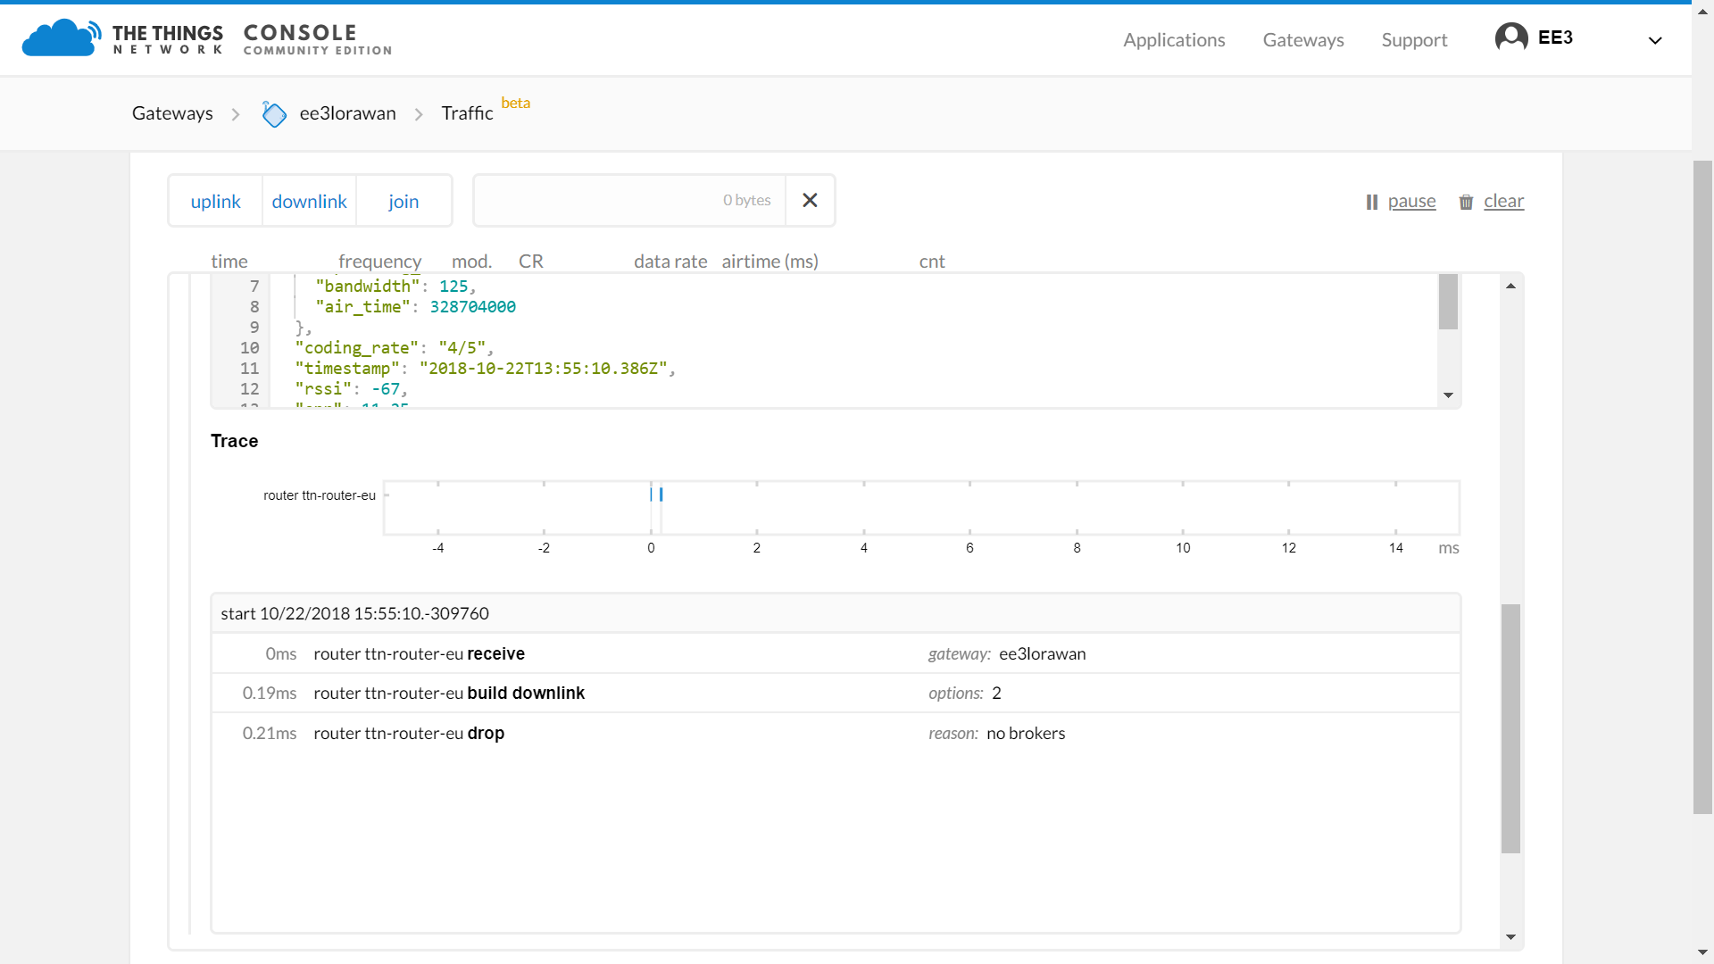Click the gateway icon beside ee3lorawan
The image size is (1714, 964).
[274, 114]
